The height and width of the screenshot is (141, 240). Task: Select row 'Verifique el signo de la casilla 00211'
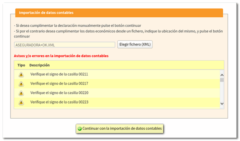coord(117,75)
